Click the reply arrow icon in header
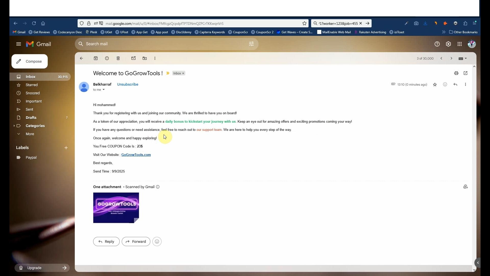Viewport: 490px width, 276px height. pyautogui.click(x=455, y=85)
